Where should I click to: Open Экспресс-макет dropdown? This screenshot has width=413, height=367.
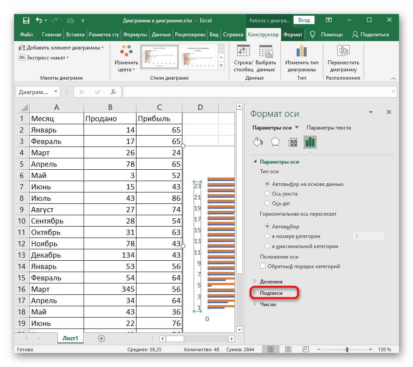click(x=43, y=58)
